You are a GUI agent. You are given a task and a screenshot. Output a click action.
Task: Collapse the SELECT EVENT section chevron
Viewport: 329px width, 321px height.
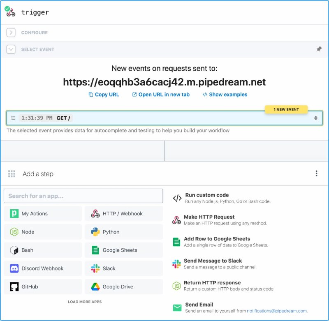coord(11,49)
